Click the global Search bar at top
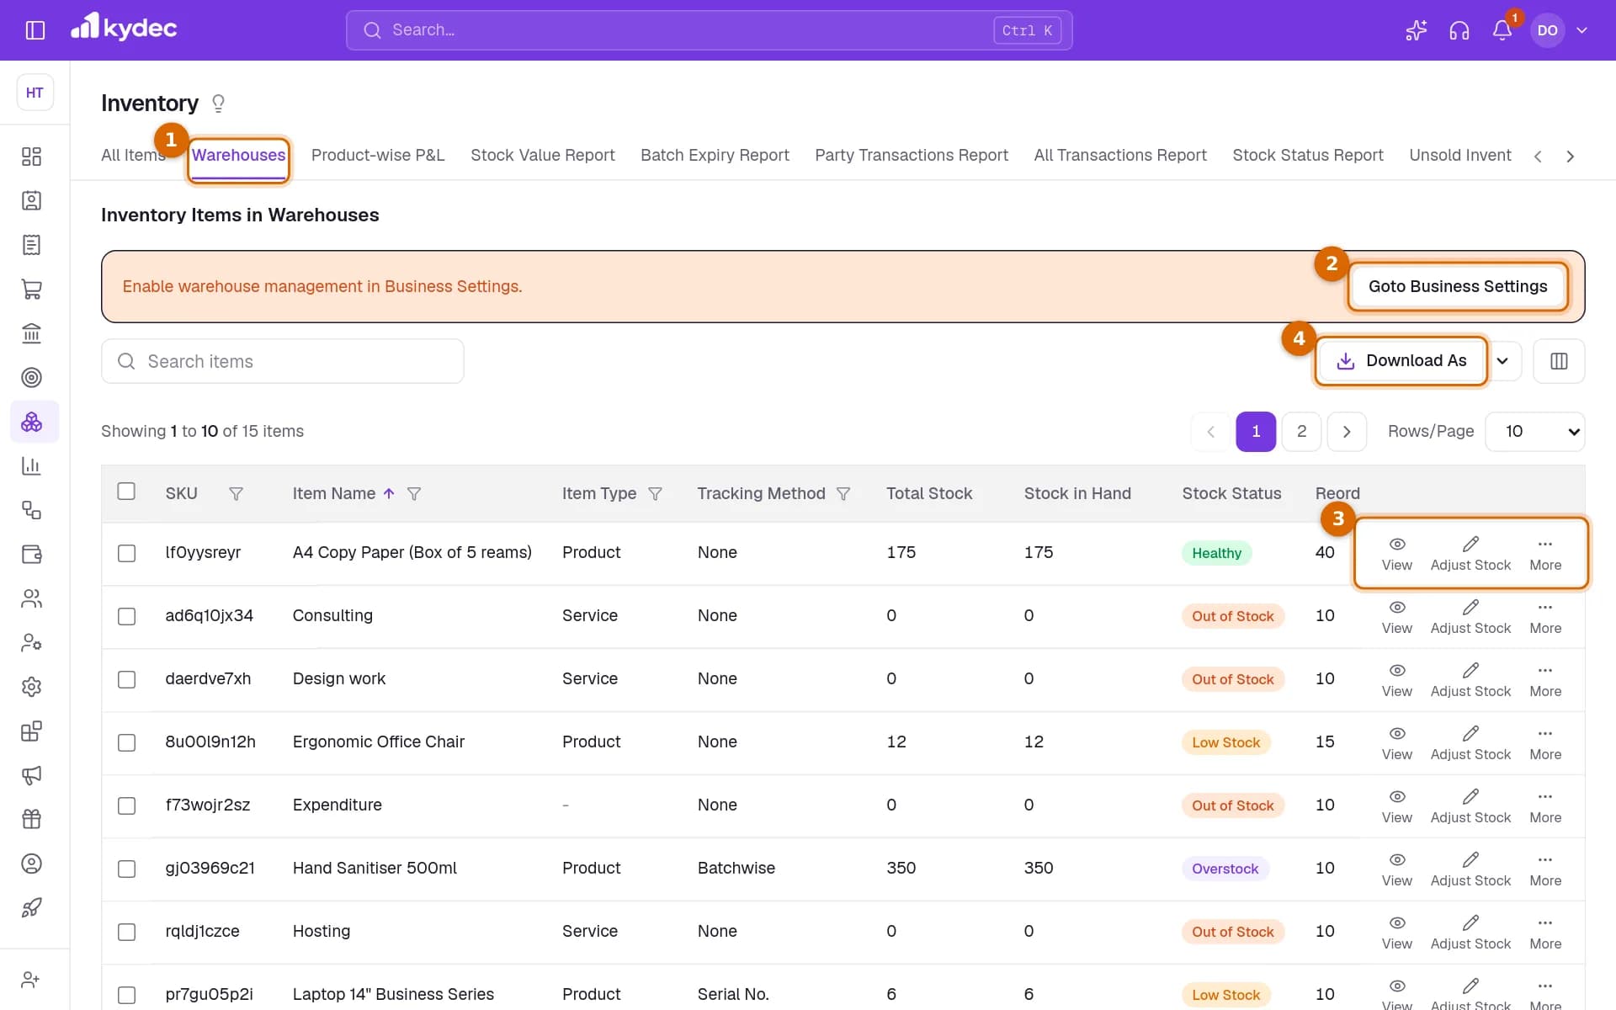This screenshot has height=1010, width=1616. [709, 30]
